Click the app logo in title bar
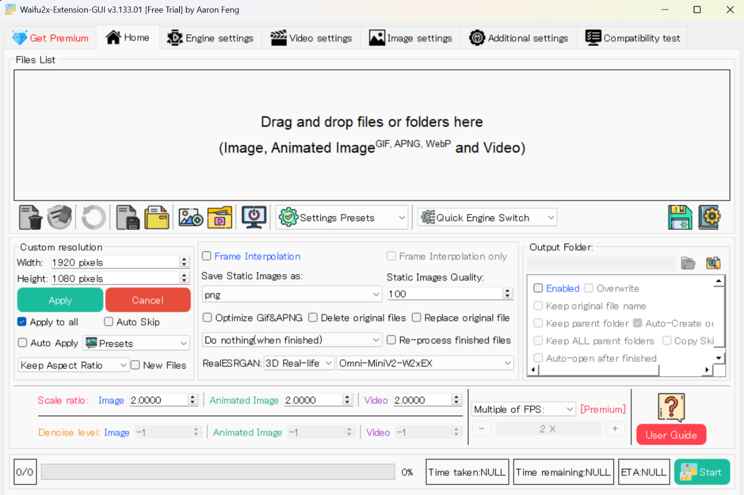 [x=10, y=10]
